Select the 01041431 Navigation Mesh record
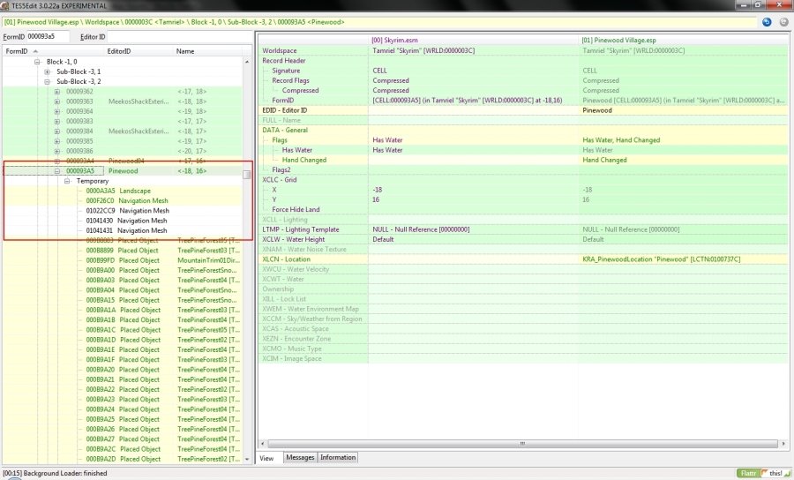Viewport: 794px width, 480px height. 126,230
